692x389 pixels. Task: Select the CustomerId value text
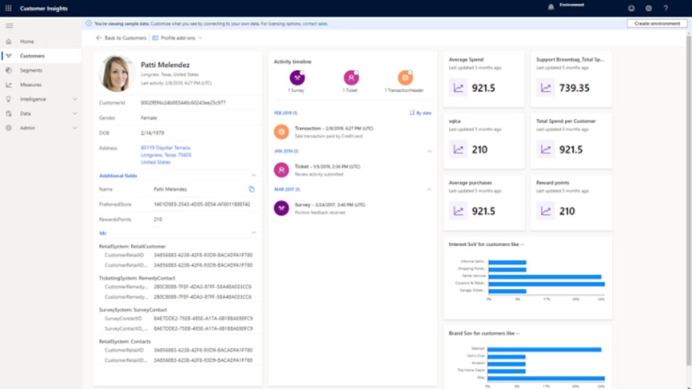point(183,103)
